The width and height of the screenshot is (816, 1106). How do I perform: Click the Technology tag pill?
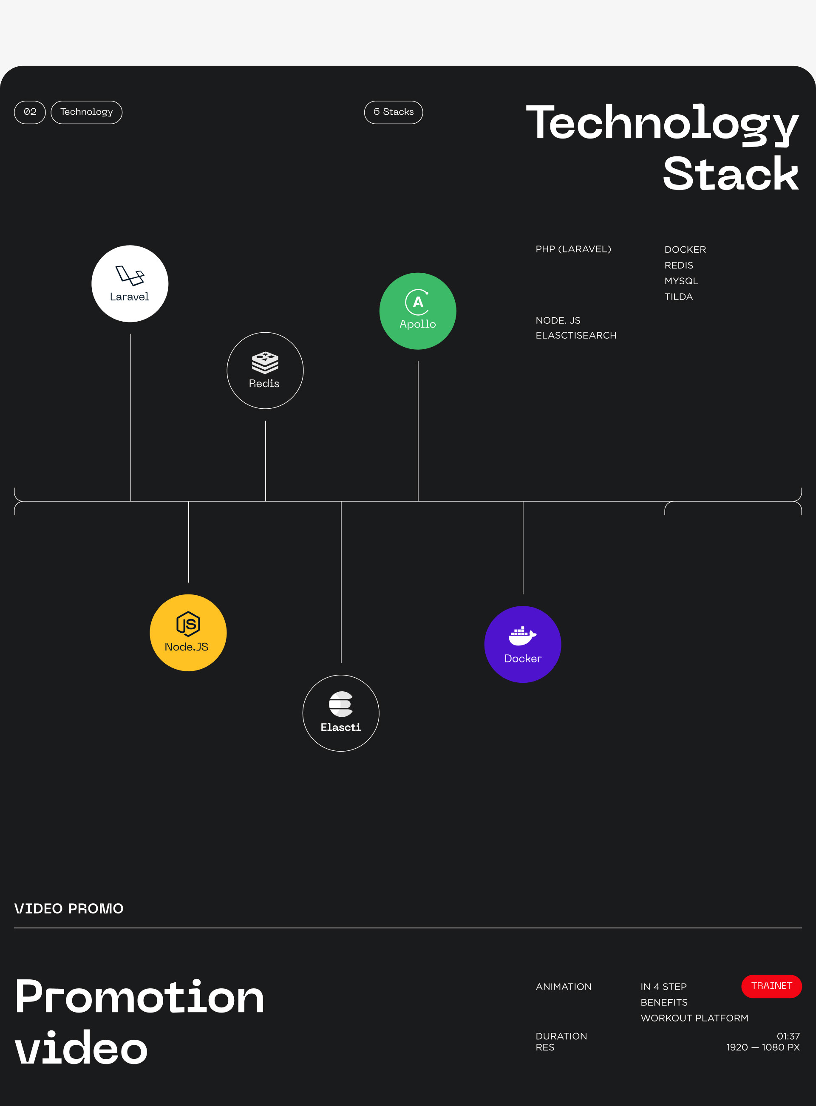86,112
